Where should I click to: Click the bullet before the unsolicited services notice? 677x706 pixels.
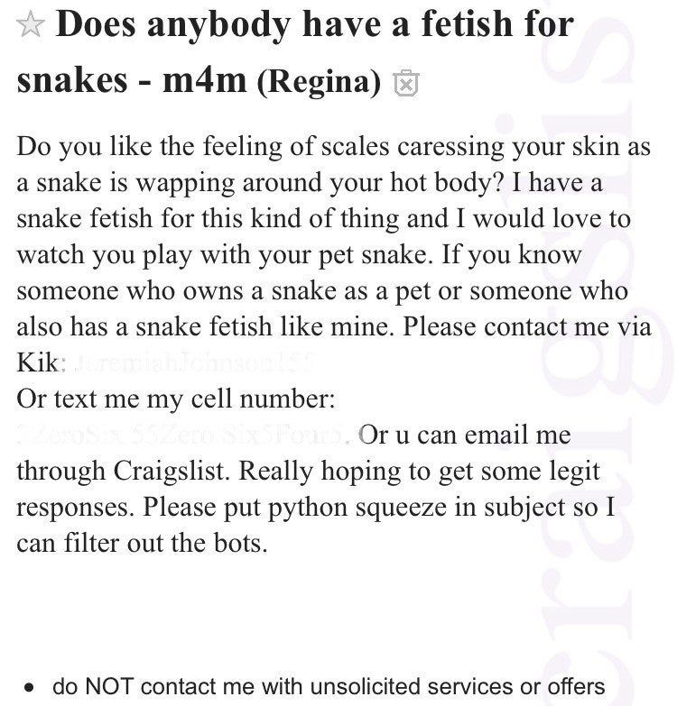(x=29, y=688)
